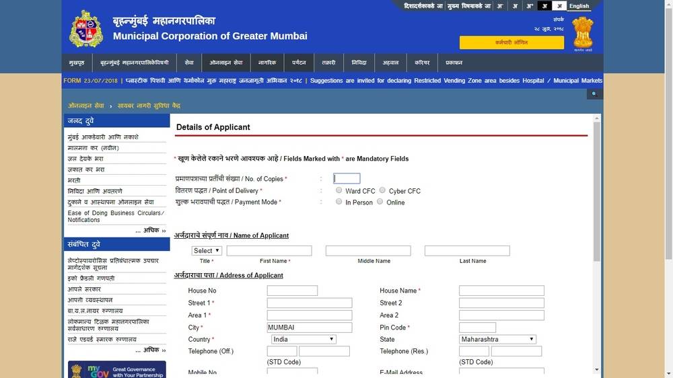Open Ease of Doing Business Circulars link
The width and height of the screenshot is (673, 378).
116,217
